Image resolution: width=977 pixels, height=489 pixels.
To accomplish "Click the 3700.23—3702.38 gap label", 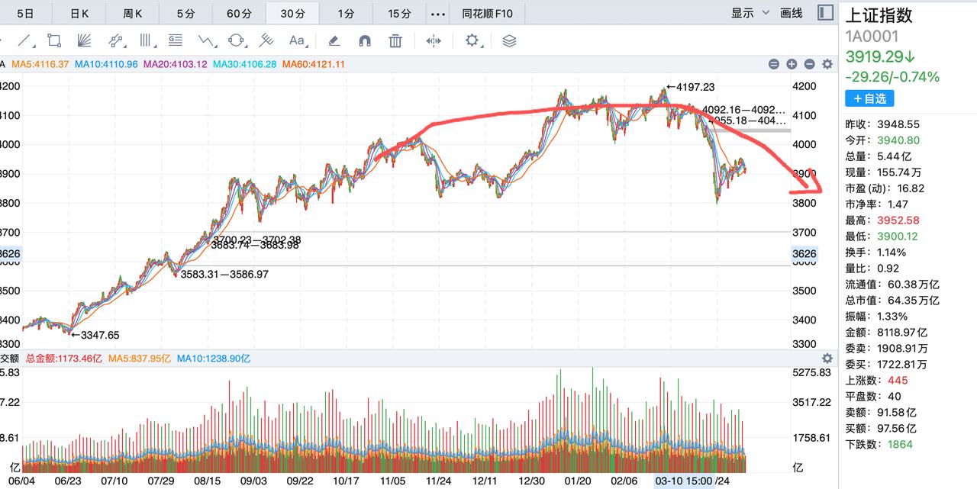I will [256, 240].
